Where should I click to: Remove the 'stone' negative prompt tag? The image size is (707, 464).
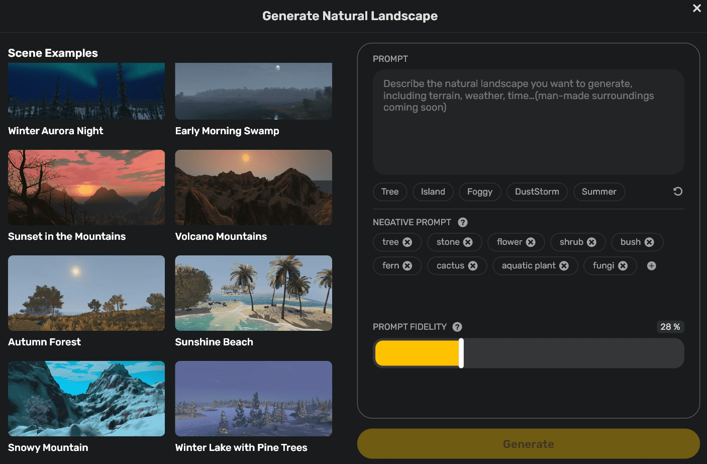click(468, 242)
